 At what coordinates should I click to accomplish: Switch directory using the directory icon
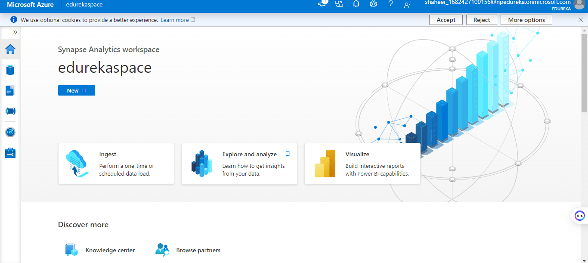click(339, 4)
